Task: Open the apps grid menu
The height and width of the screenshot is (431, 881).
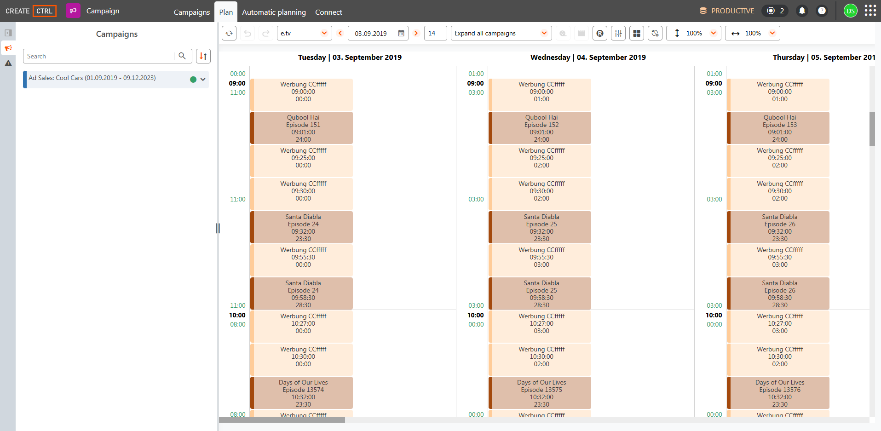Action: [x=870, y=11]
